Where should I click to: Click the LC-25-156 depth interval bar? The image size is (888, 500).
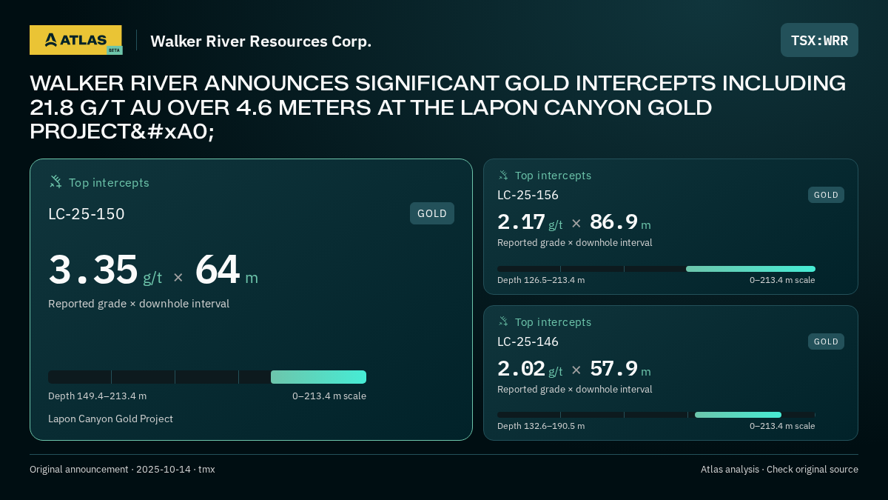pyautogui.click(x=656, y=269)
